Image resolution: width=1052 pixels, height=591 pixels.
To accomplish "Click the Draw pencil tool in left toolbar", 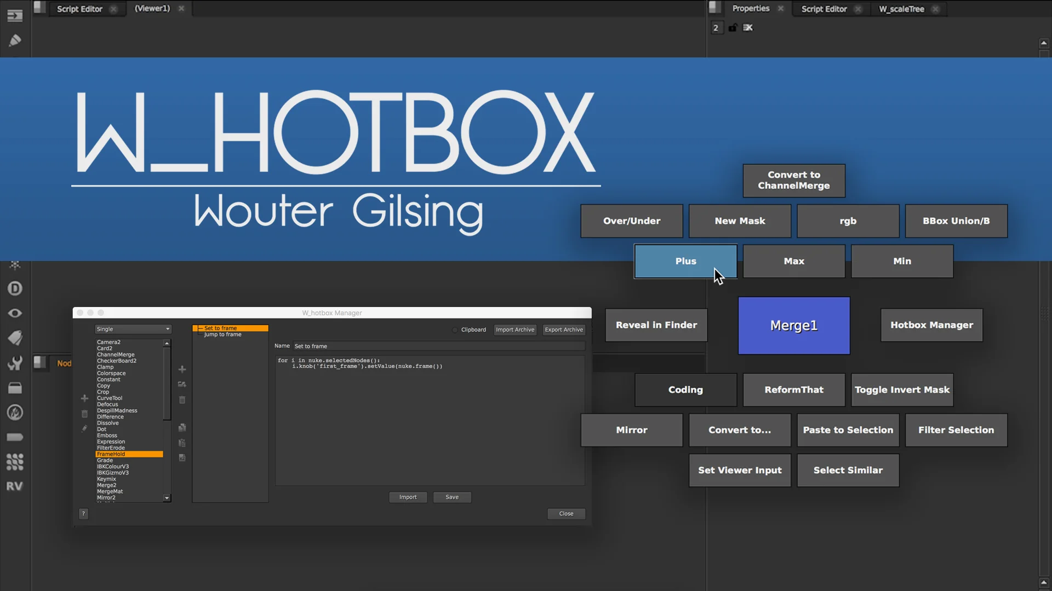I will point(15,40).
